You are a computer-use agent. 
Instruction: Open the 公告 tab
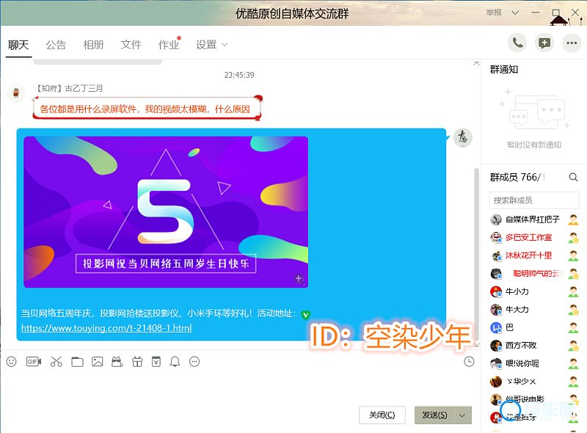coord(56,45)
